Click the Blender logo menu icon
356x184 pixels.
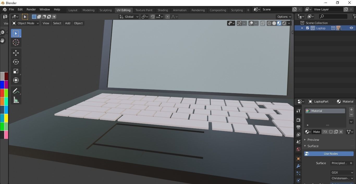(4, 9)
